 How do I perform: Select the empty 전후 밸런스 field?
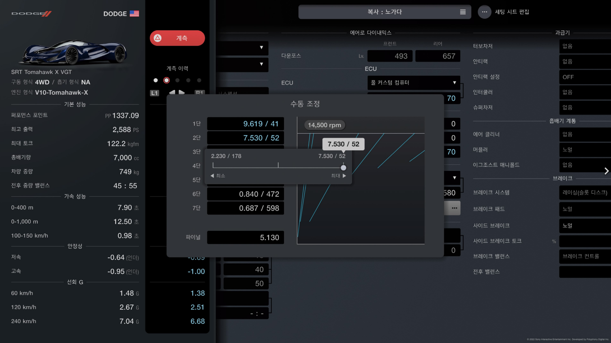[x=585, y=272]
